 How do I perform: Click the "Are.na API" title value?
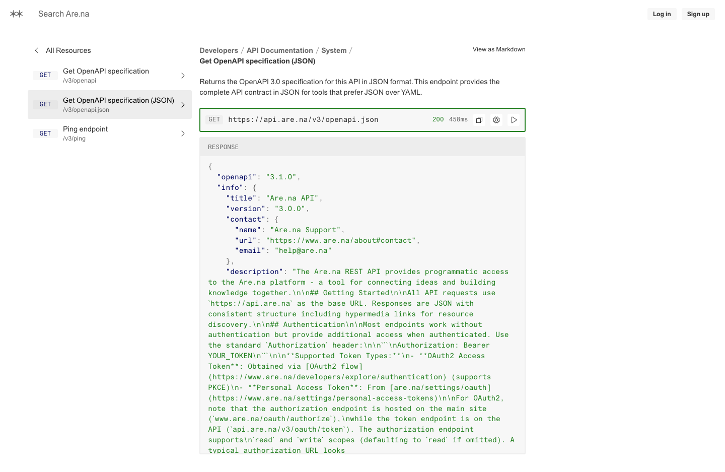[292, 198]
